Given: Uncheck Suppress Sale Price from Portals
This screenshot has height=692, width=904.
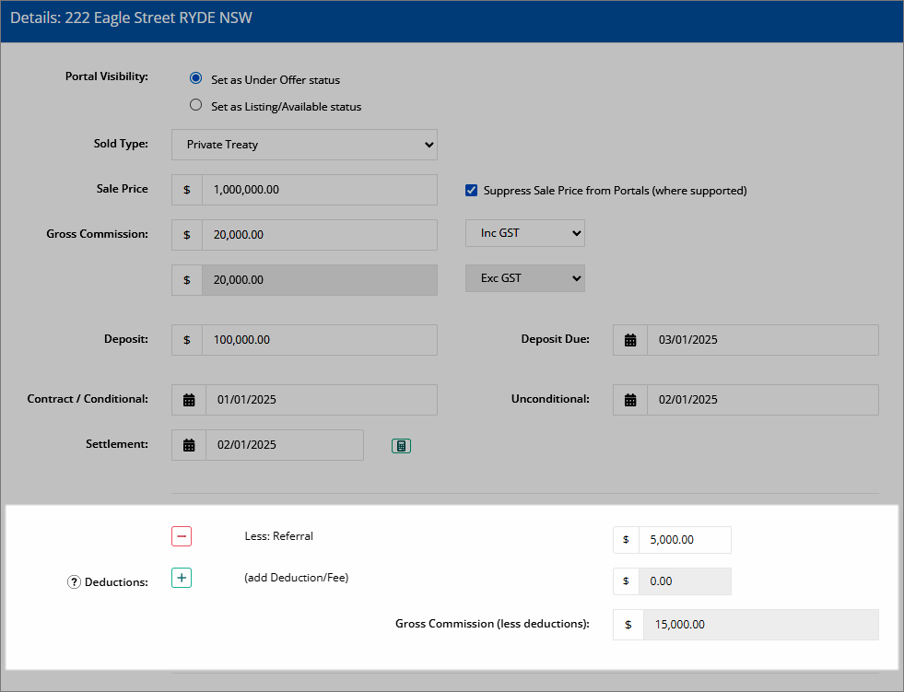Looking at the screenshot, I should [471, 191].
